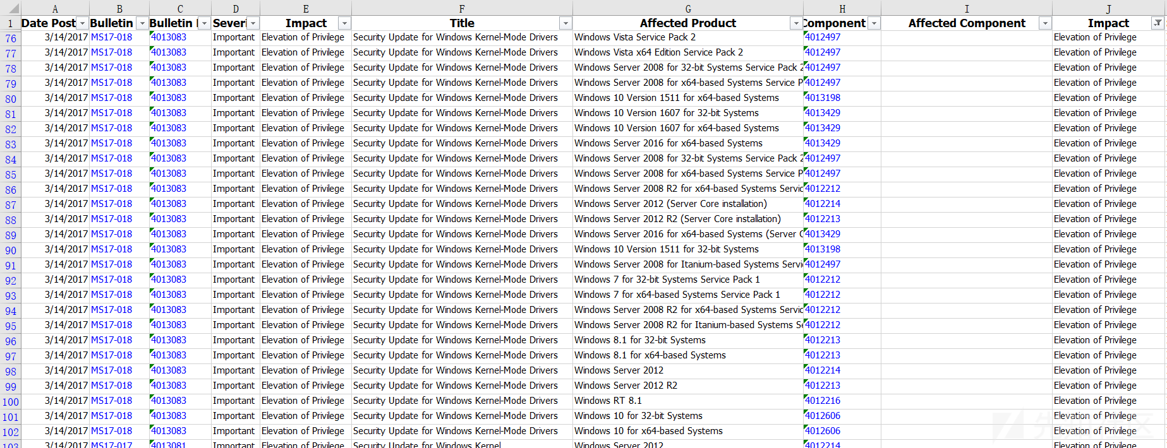Open the Title filter dropdown

(x=565, y=23)
